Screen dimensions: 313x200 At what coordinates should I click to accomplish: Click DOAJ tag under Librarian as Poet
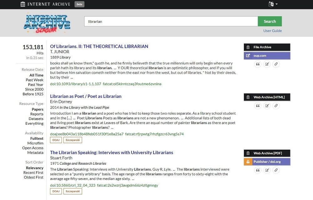[56, 140]
